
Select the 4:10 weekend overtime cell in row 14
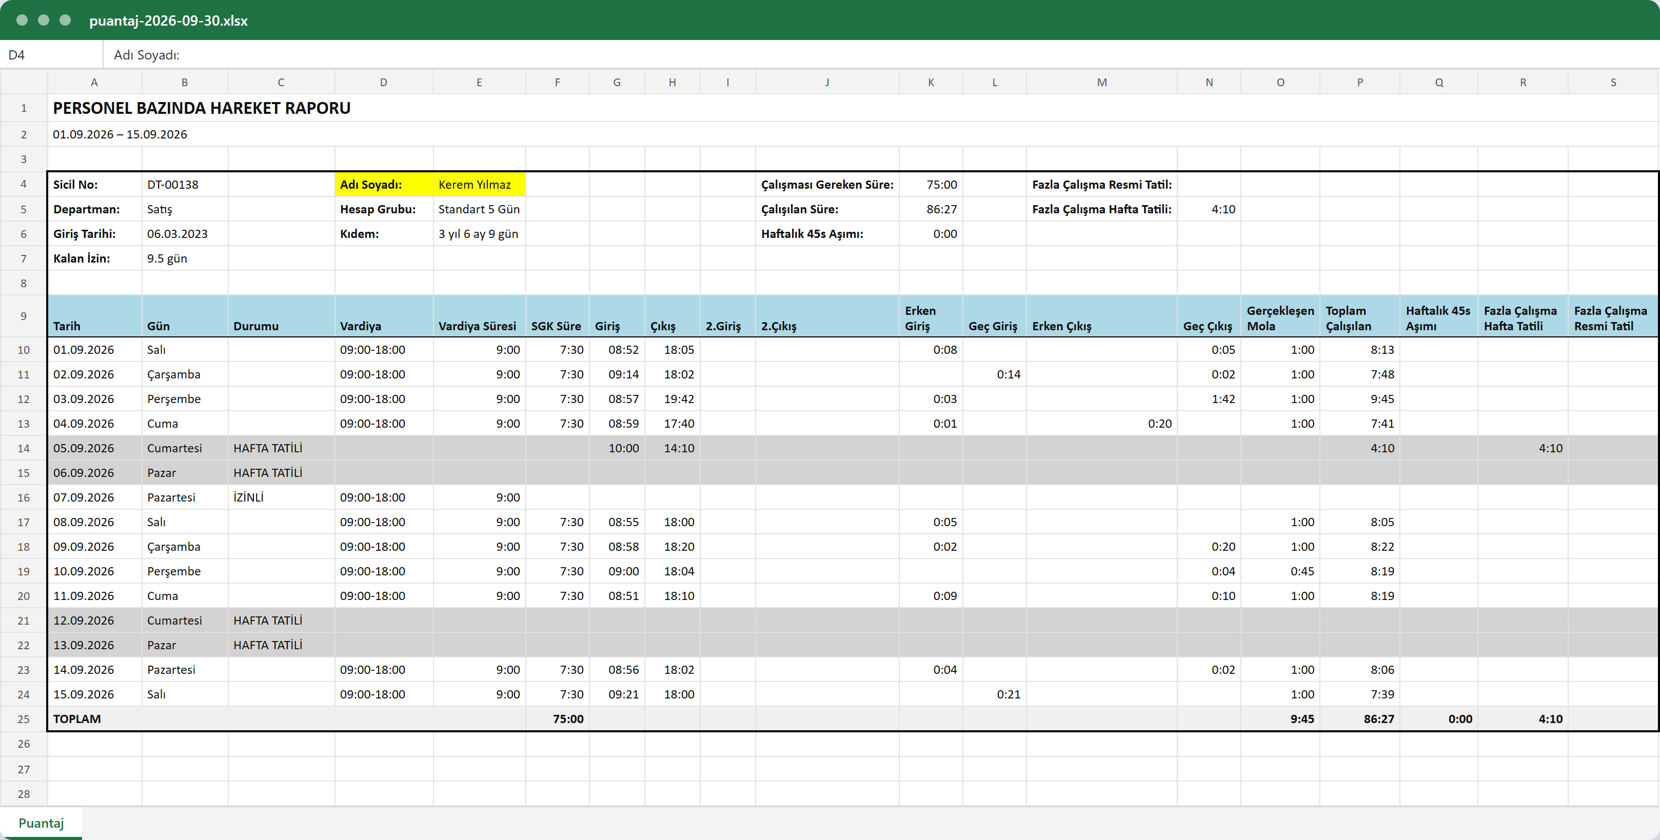[x=1523, y=448]
